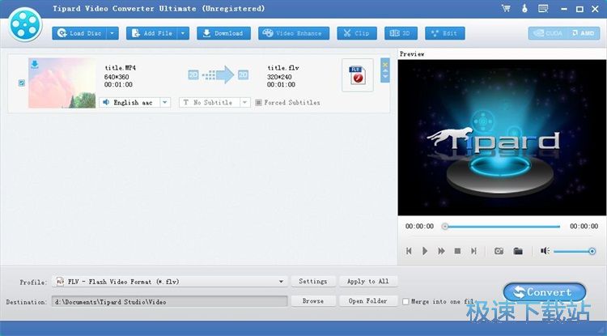Click the source 2D mode icon
This screenshot has height=336, width=607.
[193, 74]
